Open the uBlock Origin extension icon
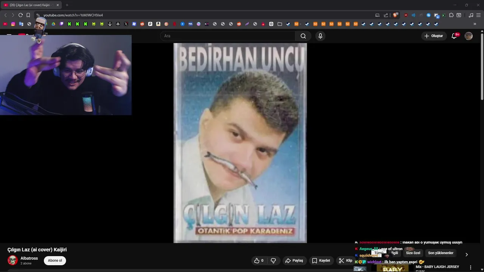Image resolution: width=484 pixels, height=272 pixels. 406,15
